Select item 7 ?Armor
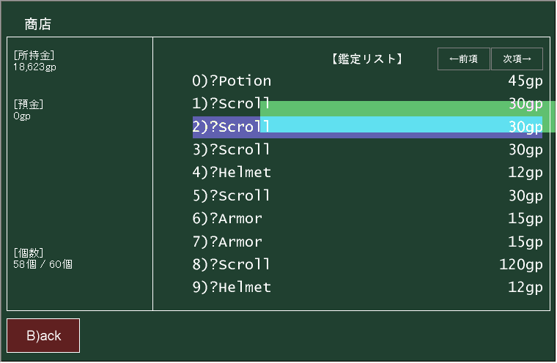The width and height of the screenshot is (557, 363). [x=227, y=242]
